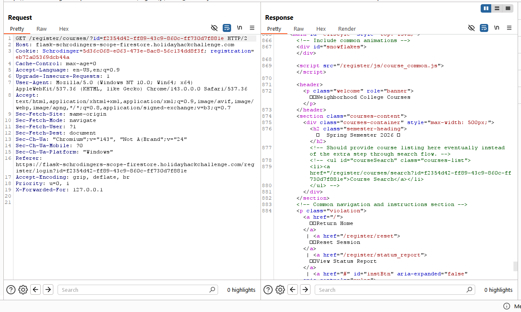The image size is (521, 312).
Task: Click 'Reset Session' text in response
Action: [x=338, y=242]
